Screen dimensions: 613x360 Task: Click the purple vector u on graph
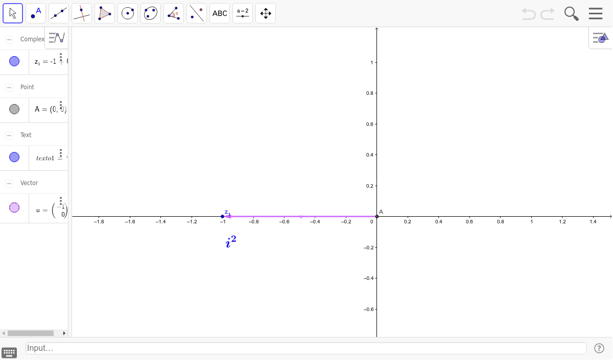(x=301, y=217)
